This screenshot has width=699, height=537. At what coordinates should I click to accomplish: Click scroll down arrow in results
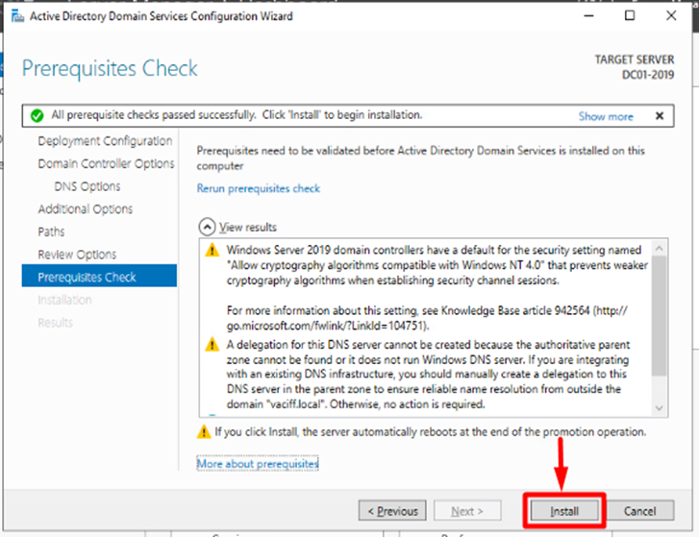(x=659, y=408)
